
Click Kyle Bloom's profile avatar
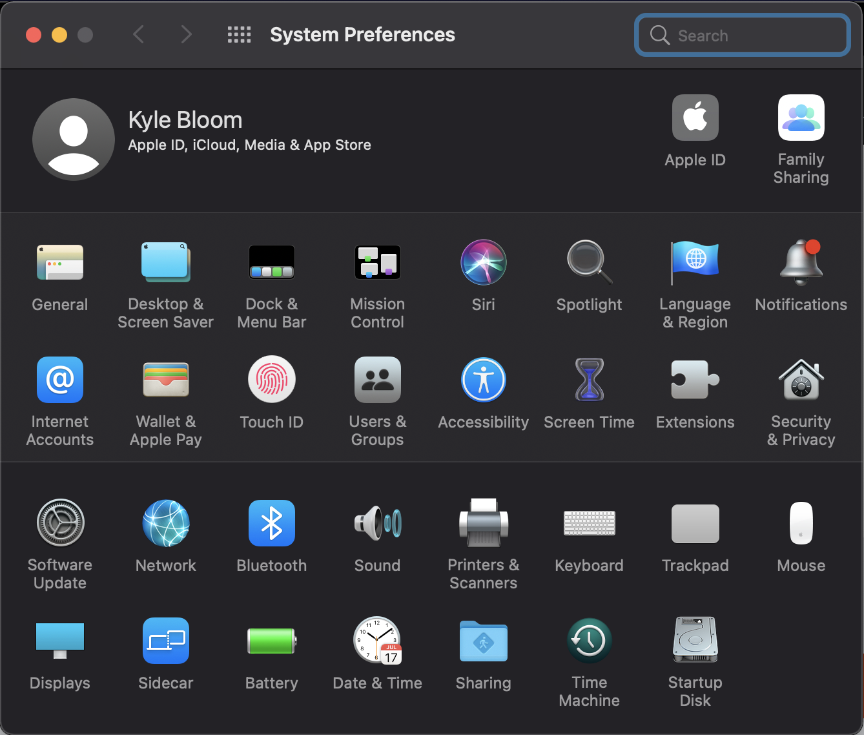tap(74, 140)
